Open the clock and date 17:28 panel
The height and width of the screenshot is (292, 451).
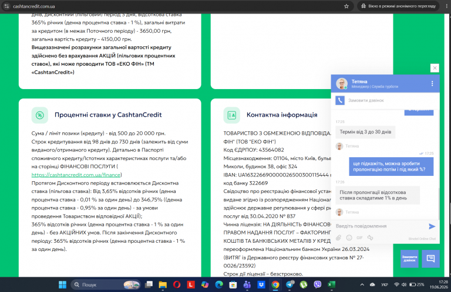pos(439,284)
